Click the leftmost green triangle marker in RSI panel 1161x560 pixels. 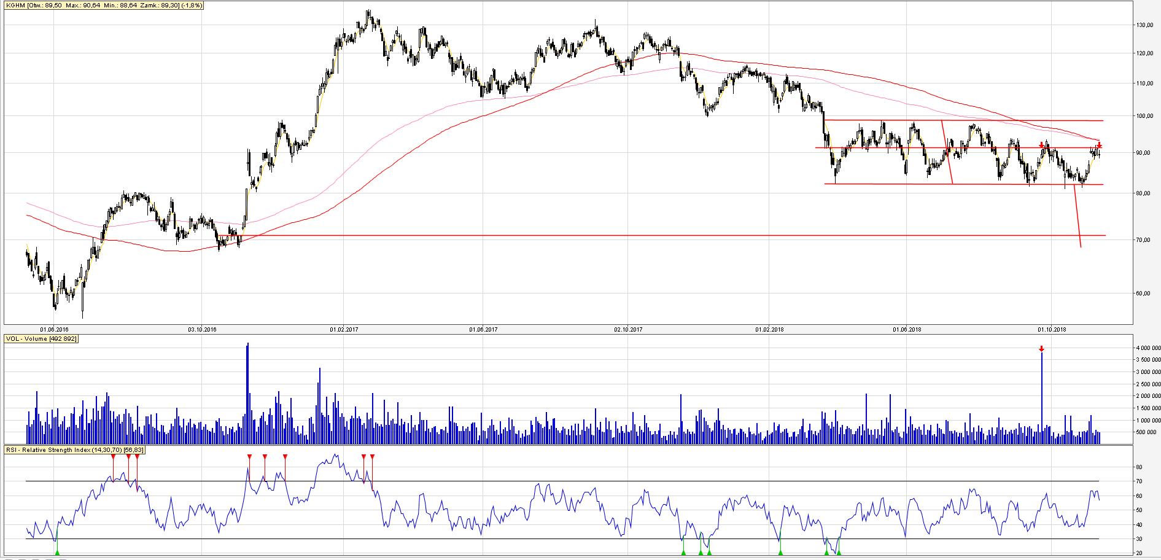click(x=57, y=553)
